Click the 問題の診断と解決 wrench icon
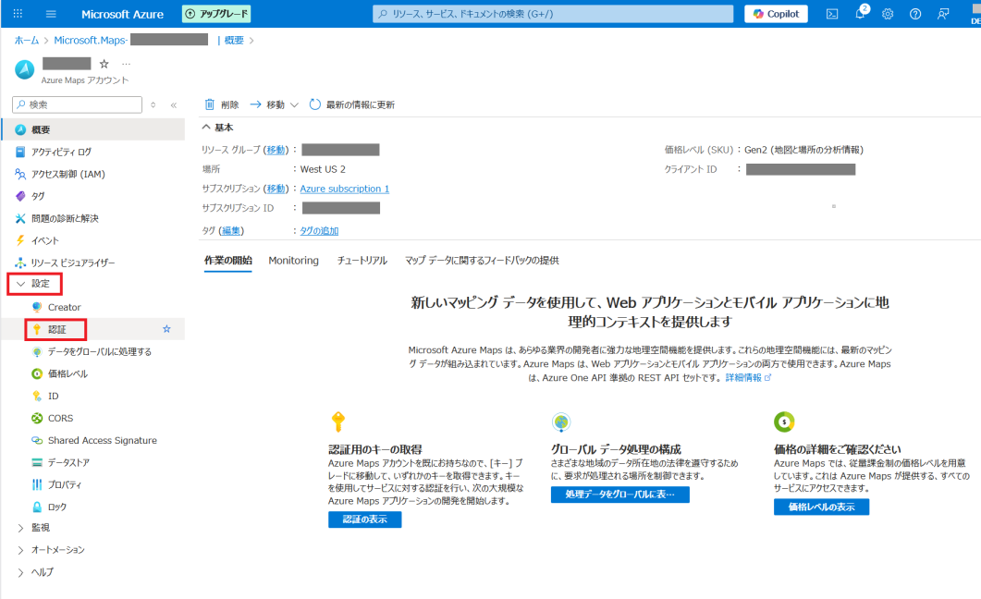Image resolution: width=981 pixels, height=599 pixels. 20,218
